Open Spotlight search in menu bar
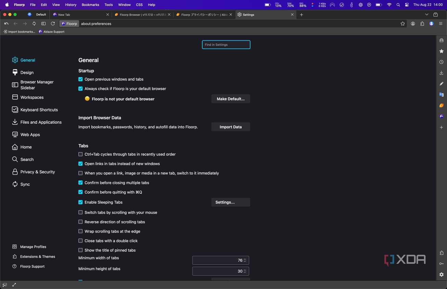This screenshot has height=289, width=447. (x=398, y=5)
